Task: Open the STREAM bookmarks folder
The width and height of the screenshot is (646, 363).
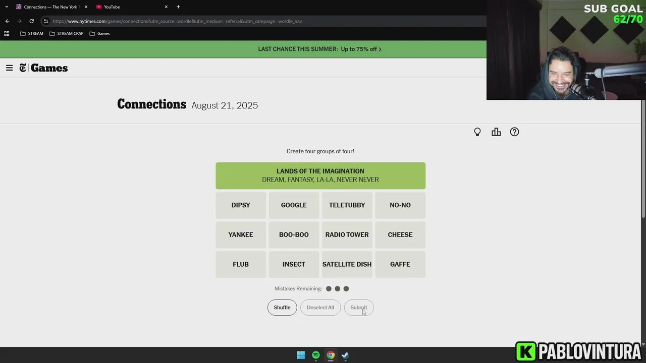Action: (x=32, y=34)
